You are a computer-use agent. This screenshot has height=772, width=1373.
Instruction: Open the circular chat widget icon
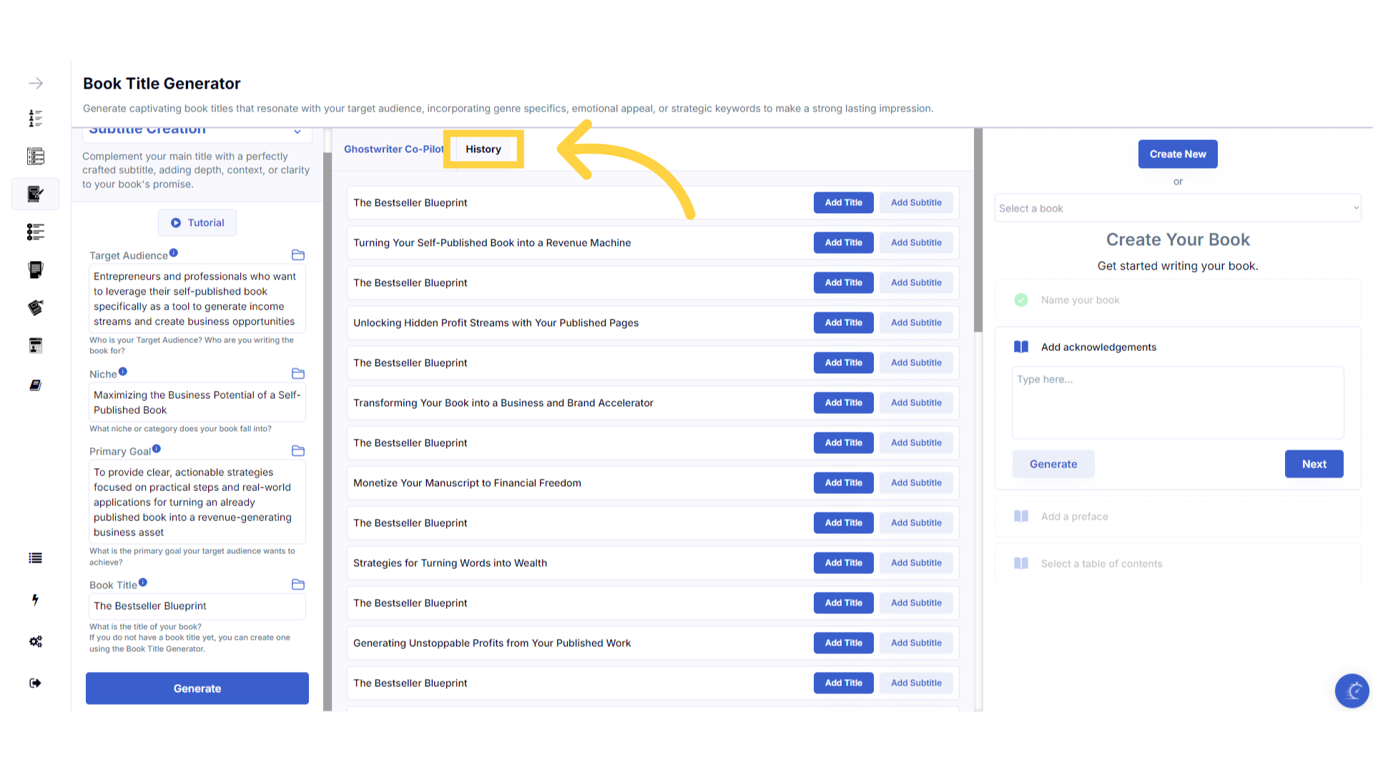tap(1352, 691)
